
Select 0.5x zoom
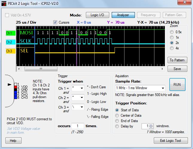click(x=172, y=32)
